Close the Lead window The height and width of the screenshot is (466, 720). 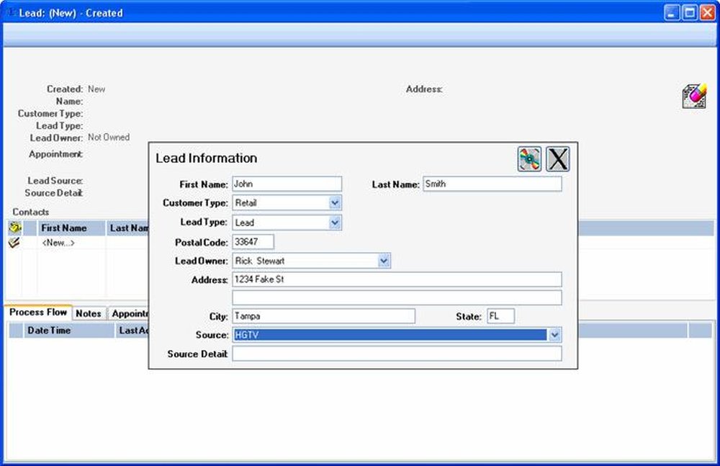pyautogui.click(x=707, y=13)
